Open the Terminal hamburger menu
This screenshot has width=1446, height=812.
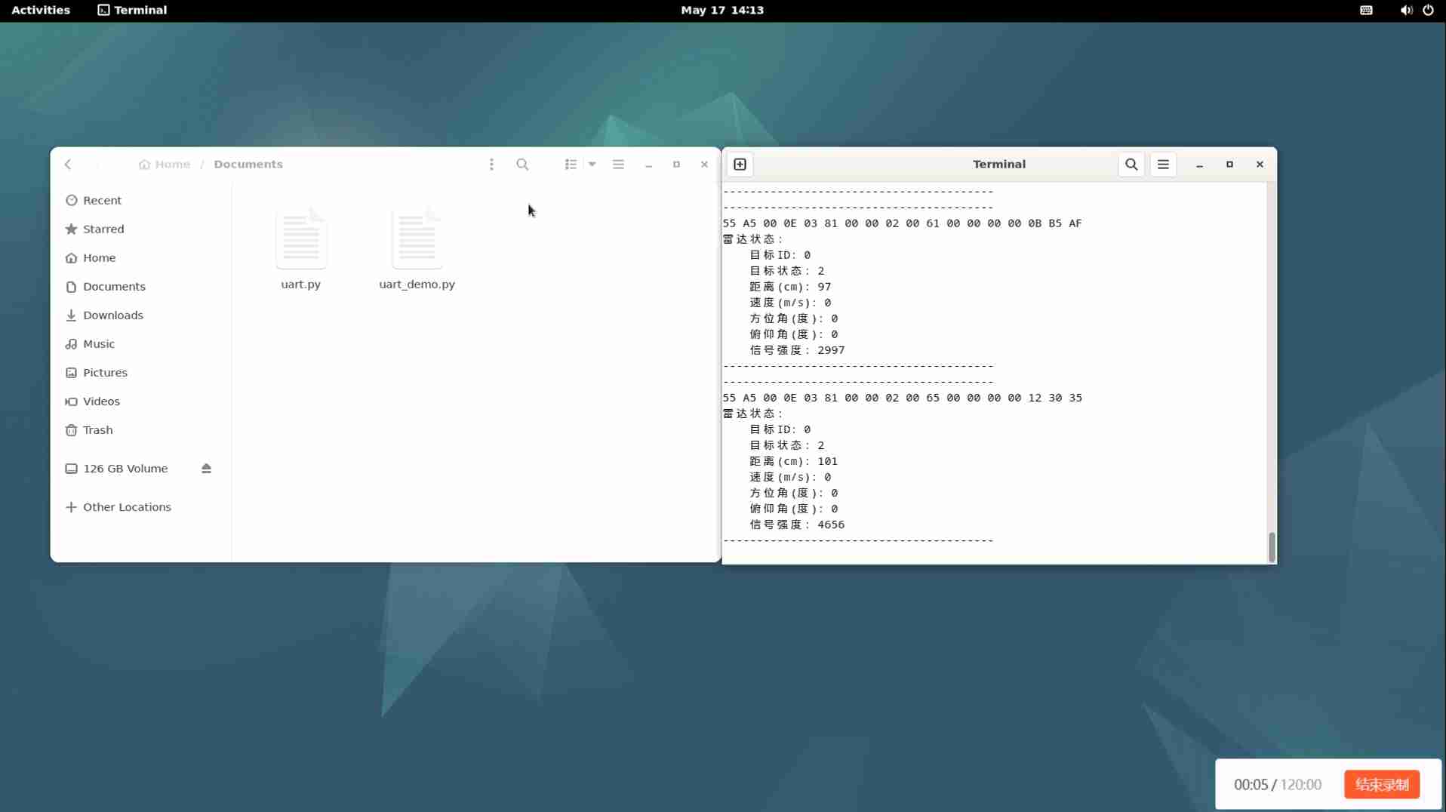(x=1162, y=165)
